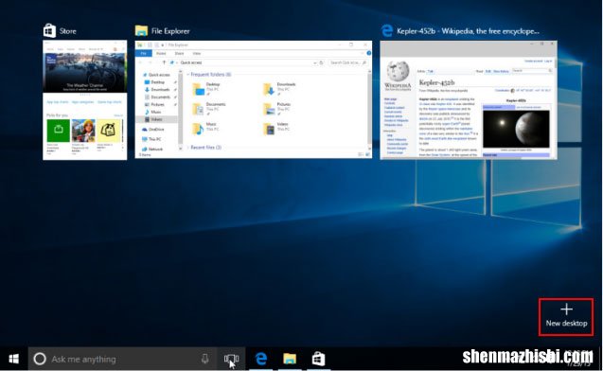
Task: Select the File Explorer thumbnail title text
Action: [170, 31]
